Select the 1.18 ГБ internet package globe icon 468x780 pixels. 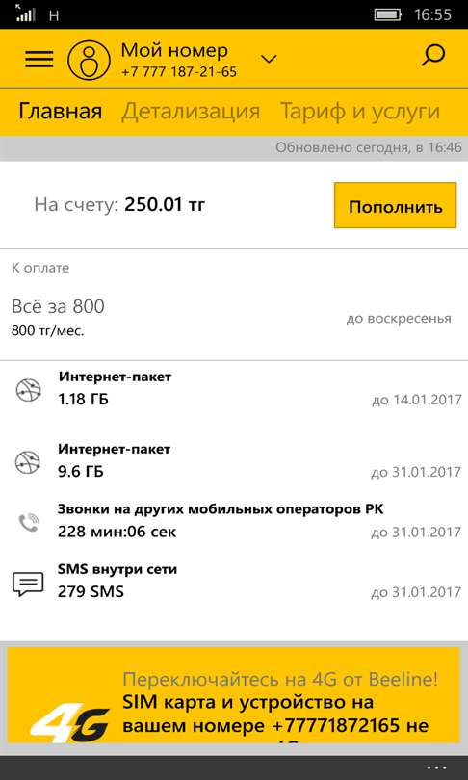[x=28, y=390]
